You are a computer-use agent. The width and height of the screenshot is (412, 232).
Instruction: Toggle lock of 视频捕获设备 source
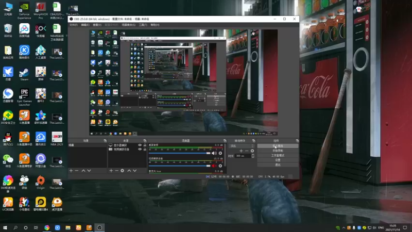point(145,149)
